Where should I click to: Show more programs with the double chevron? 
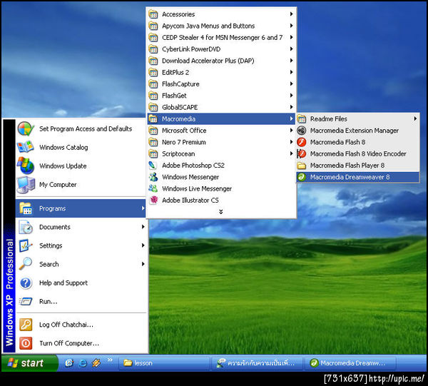[x=221, y=212]
